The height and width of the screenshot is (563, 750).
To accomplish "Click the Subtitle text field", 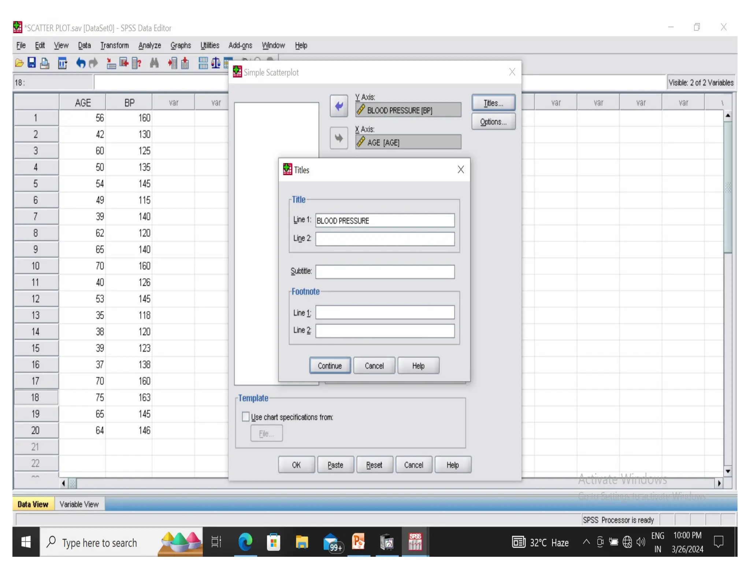I will 385,272.
